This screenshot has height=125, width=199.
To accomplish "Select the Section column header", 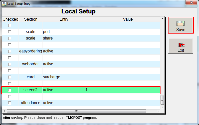I will tap(30, 19).
